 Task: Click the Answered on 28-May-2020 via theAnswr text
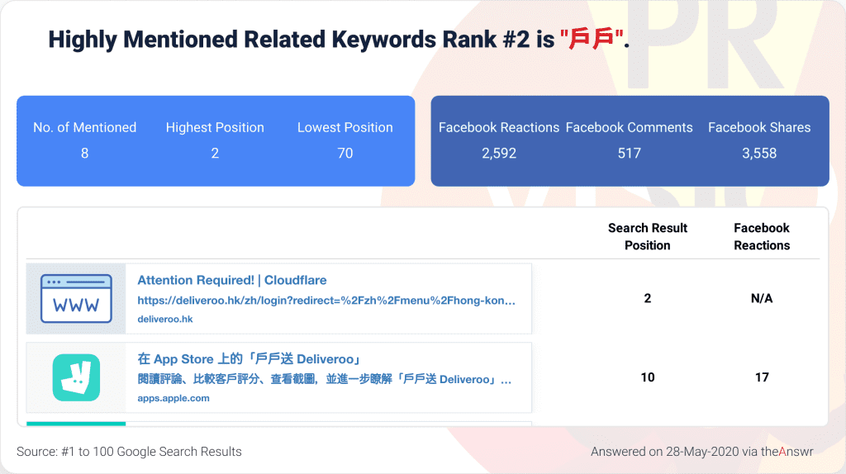pyautogui.click(x=702, y=452)
